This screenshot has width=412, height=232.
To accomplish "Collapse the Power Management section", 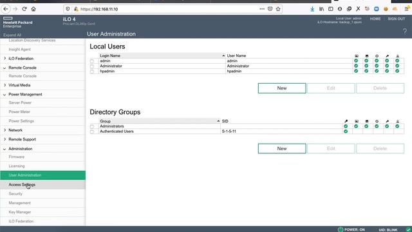I will (5, 95).
